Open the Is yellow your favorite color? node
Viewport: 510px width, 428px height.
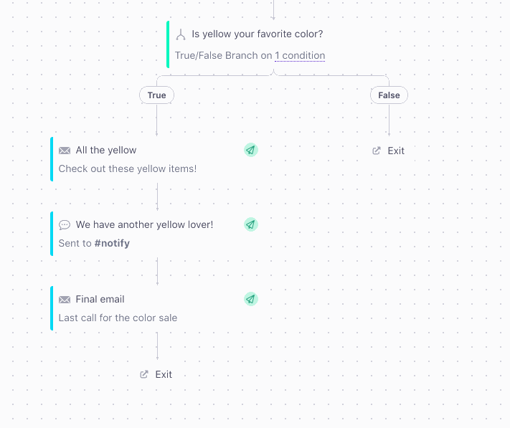[257, 34]
